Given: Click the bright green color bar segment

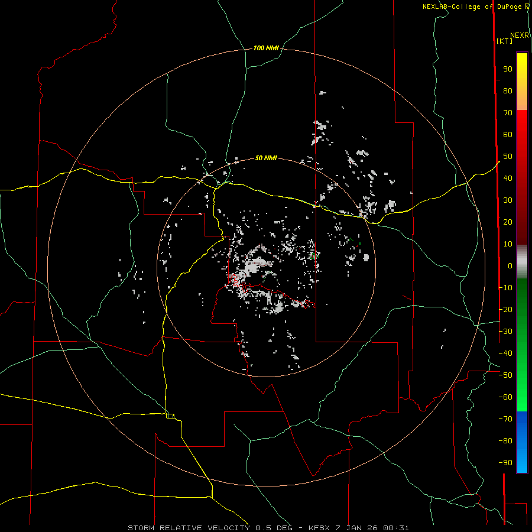Looking at the screenshot, I should pos(522,400).
